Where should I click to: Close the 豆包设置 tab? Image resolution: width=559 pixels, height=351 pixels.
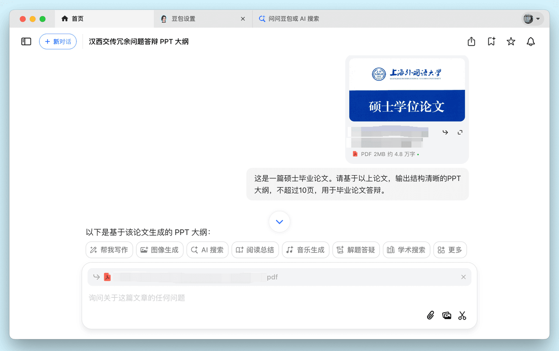[x=243, y=19]
